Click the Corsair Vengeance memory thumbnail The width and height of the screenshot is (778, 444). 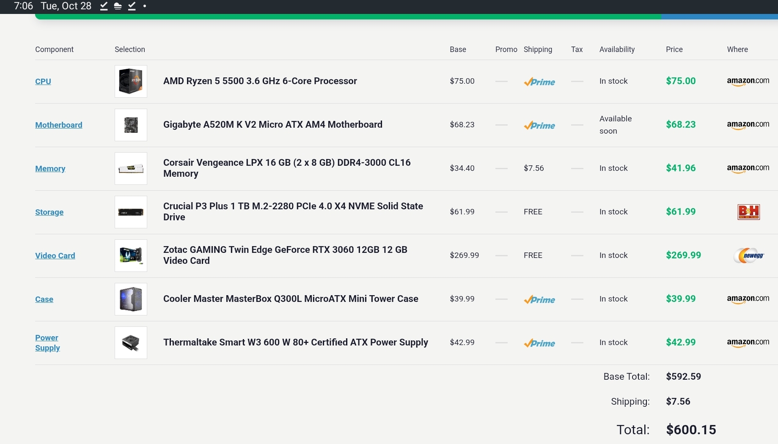tap(131, 168)
